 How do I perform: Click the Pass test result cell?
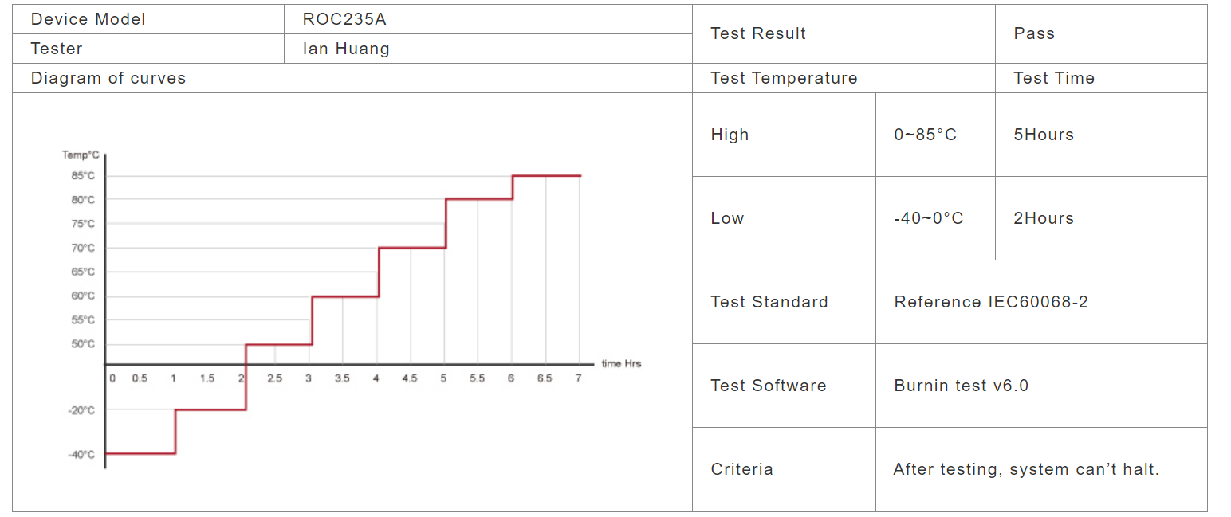point(1101,33)
